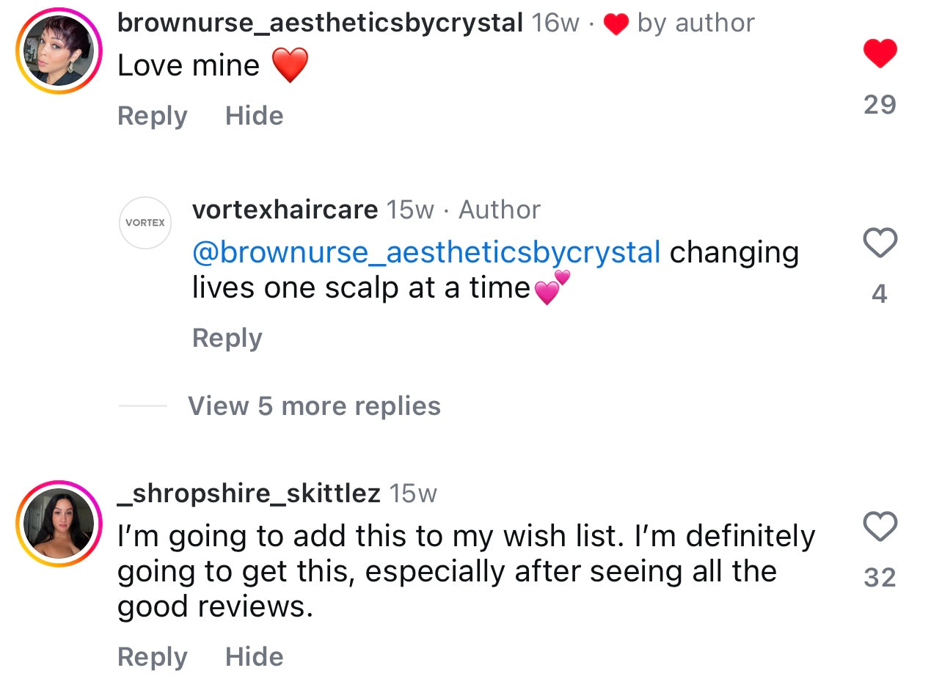Expand View 5 more replies

pos(314,405)
